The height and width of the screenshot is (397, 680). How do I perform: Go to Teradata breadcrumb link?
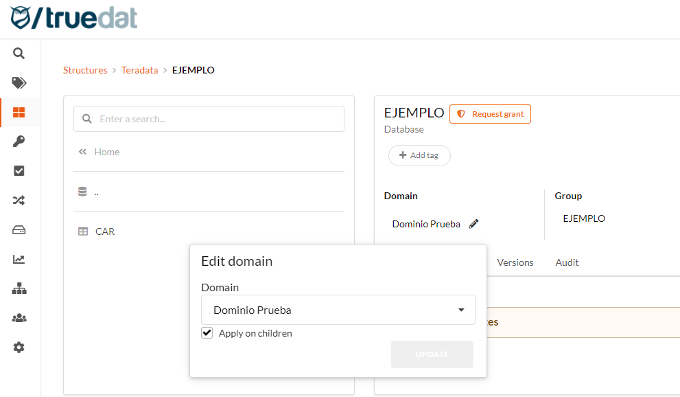tap(139, 70)
